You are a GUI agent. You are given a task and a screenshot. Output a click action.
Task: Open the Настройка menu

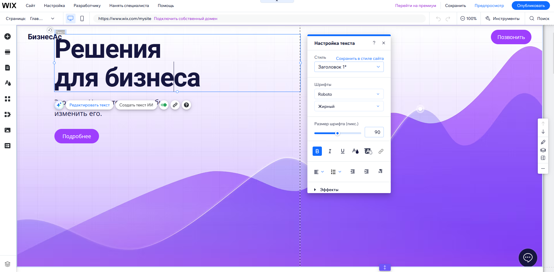coord(54,5)
